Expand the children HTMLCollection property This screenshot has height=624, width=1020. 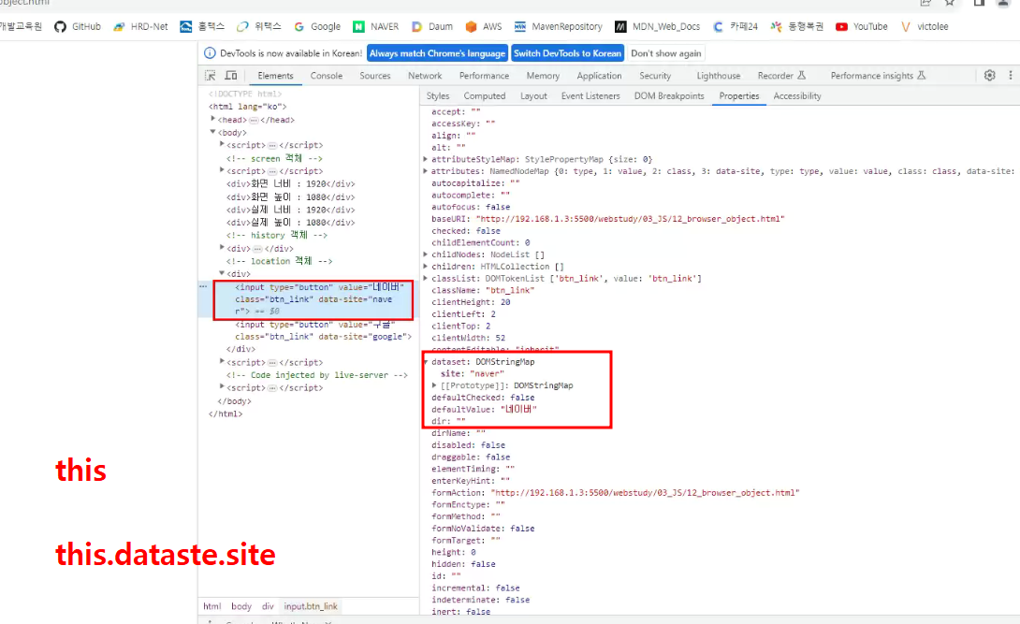pos(426,266)
